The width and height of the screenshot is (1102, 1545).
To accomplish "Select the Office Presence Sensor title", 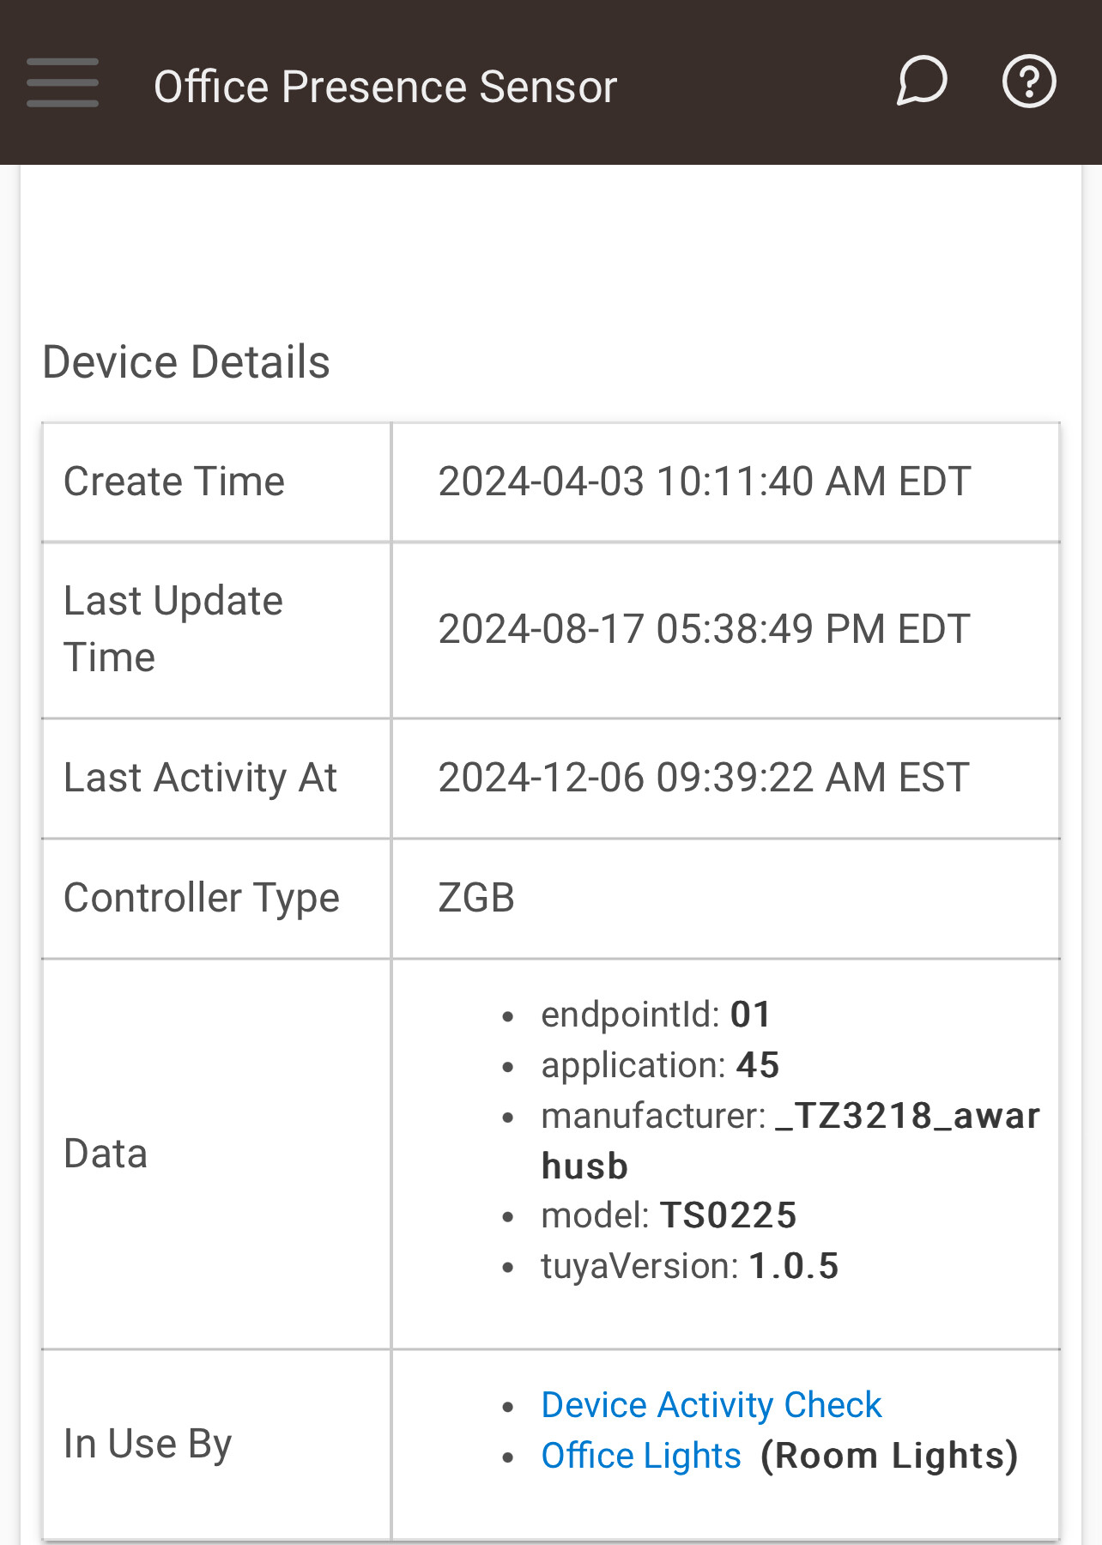I will coord(385,87).
